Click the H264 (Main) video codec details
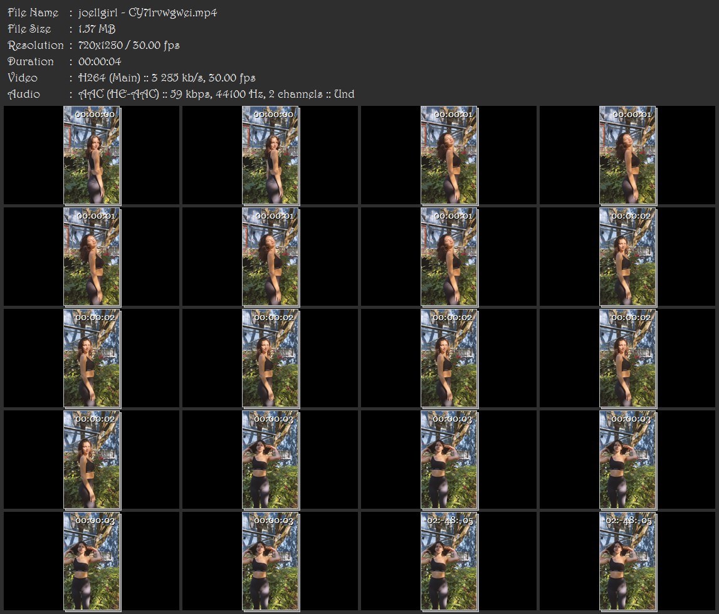Viewport: 719px width, 614px height. click(x=167, y=78)
